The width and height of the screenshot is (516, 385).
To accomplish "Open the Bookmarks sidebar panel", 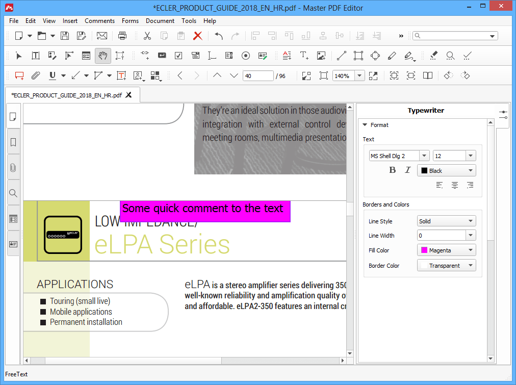I will 13,142.
